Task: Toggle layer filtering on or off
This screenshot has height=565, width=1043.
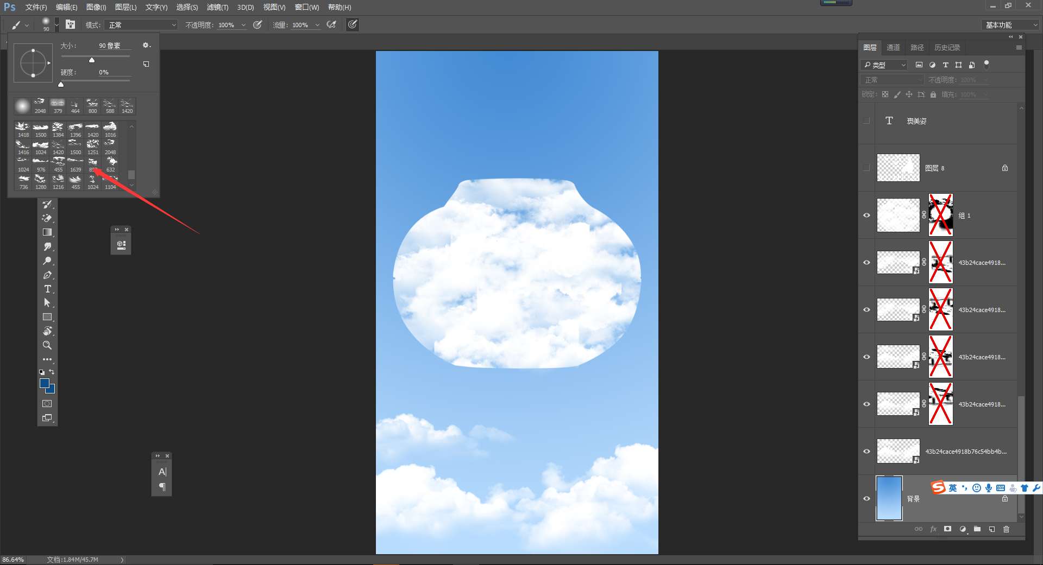Action: (987, 64)
